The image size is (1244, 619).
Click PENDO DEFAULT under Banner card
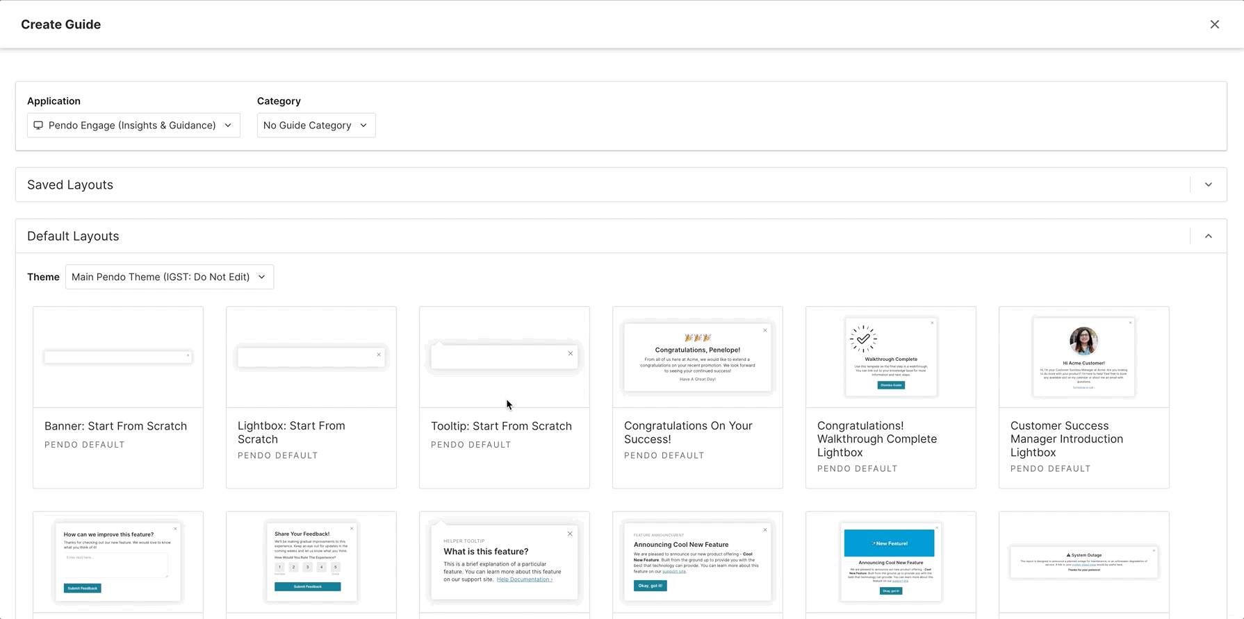tap(85, 445)
